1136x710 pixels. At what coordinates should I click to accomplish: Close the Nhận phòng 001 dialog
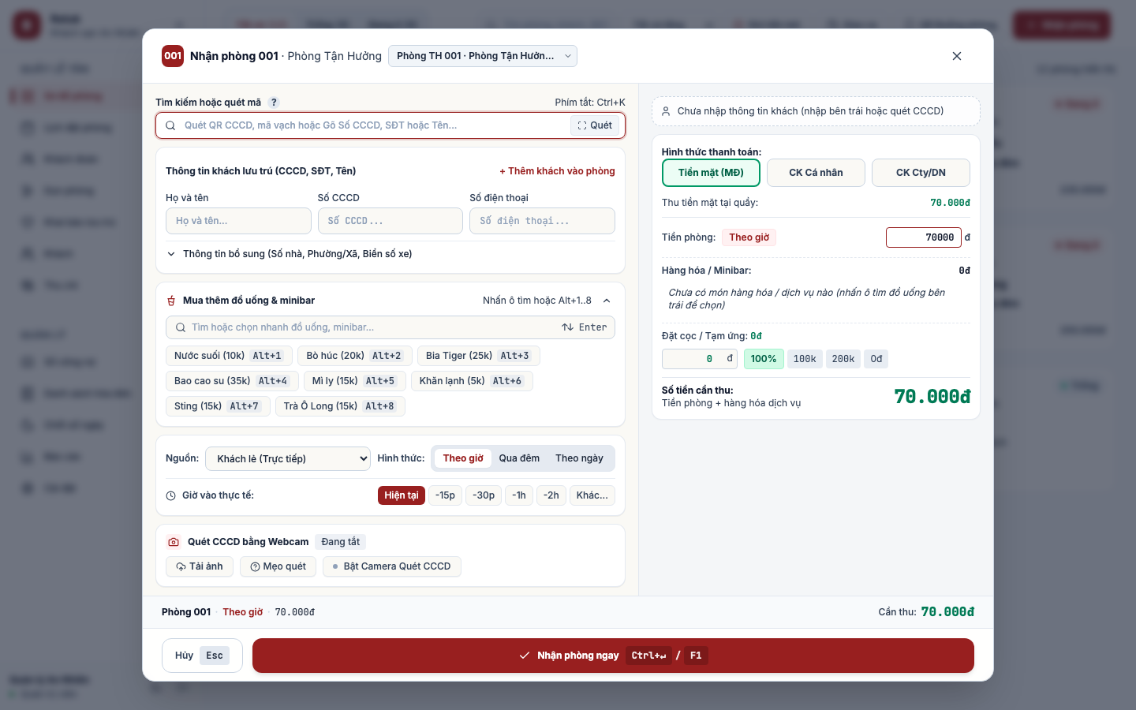click(957, 56)
